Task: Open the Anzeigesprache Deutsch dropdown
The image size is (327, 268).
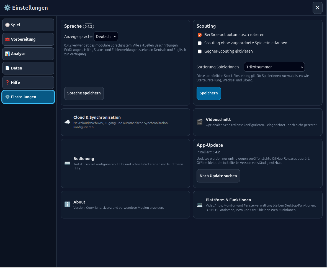Action: (x=106, y=37)
